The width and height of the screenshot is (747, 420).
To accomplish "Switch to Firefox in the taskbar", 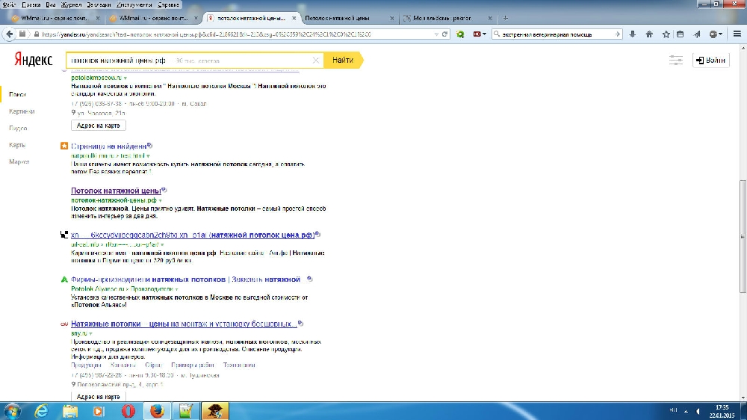I will tap(157, 411).
